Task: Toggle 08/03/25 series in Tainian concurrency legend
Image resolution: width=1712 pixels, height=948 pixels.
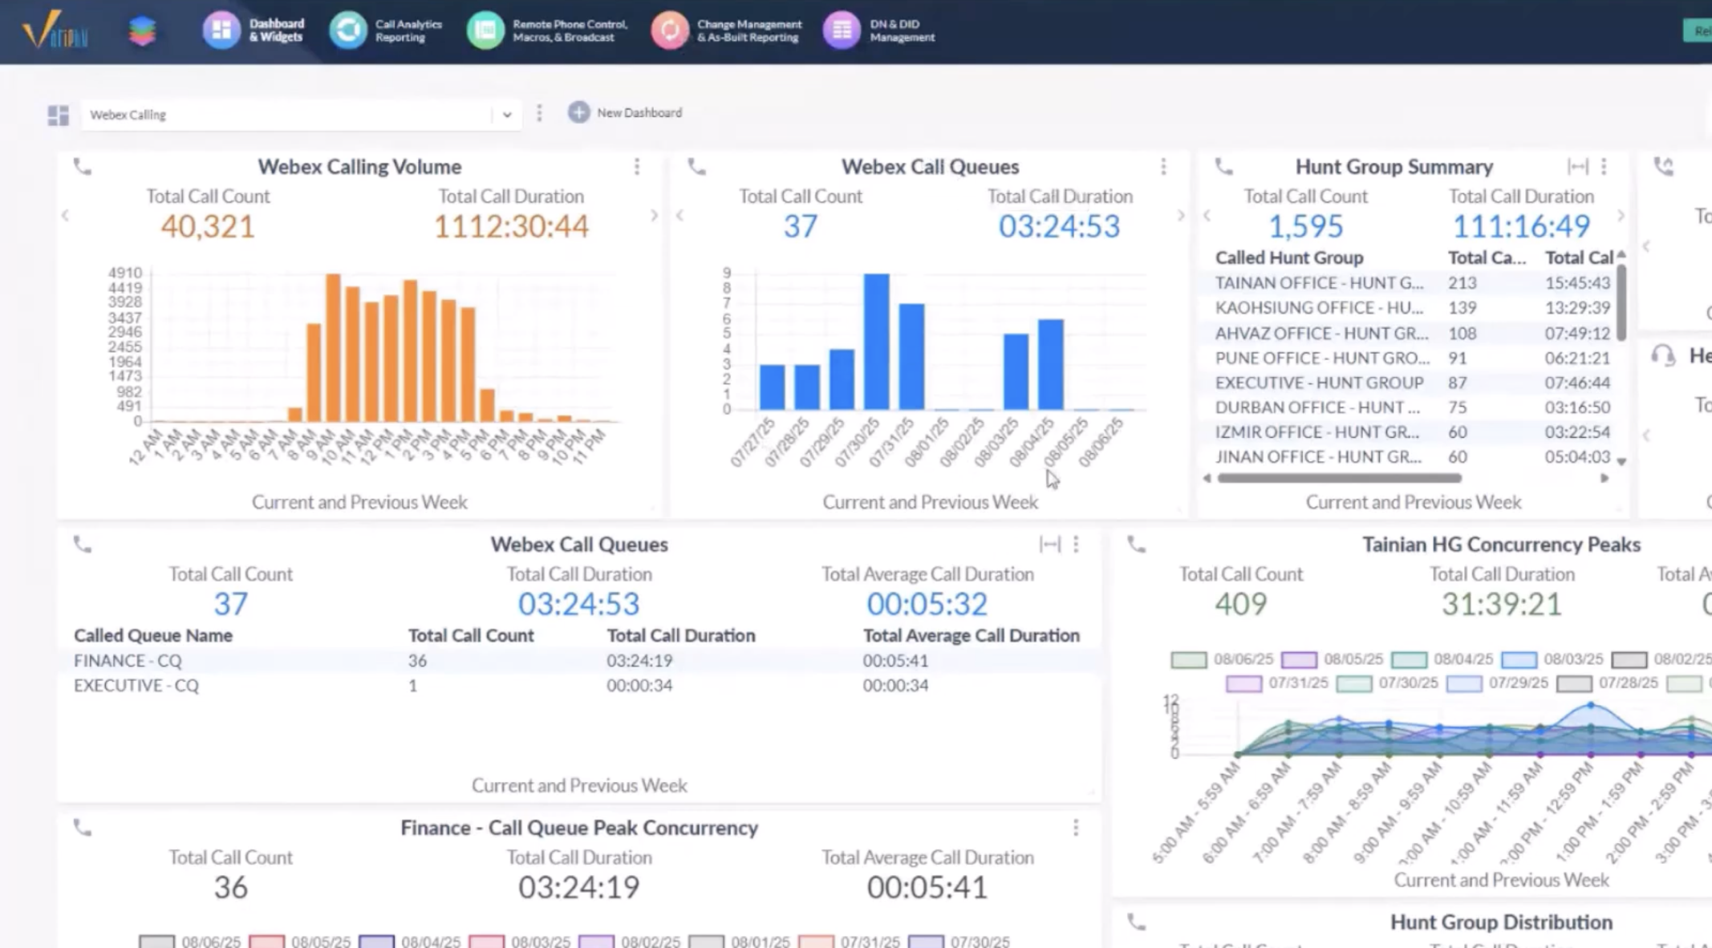Action: pyautogui.click(x=1519, y=660)
